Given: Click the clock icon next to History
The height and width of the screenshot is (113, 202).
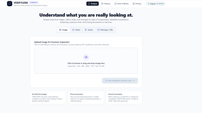Looking at the screenshot, I should 102,3.
